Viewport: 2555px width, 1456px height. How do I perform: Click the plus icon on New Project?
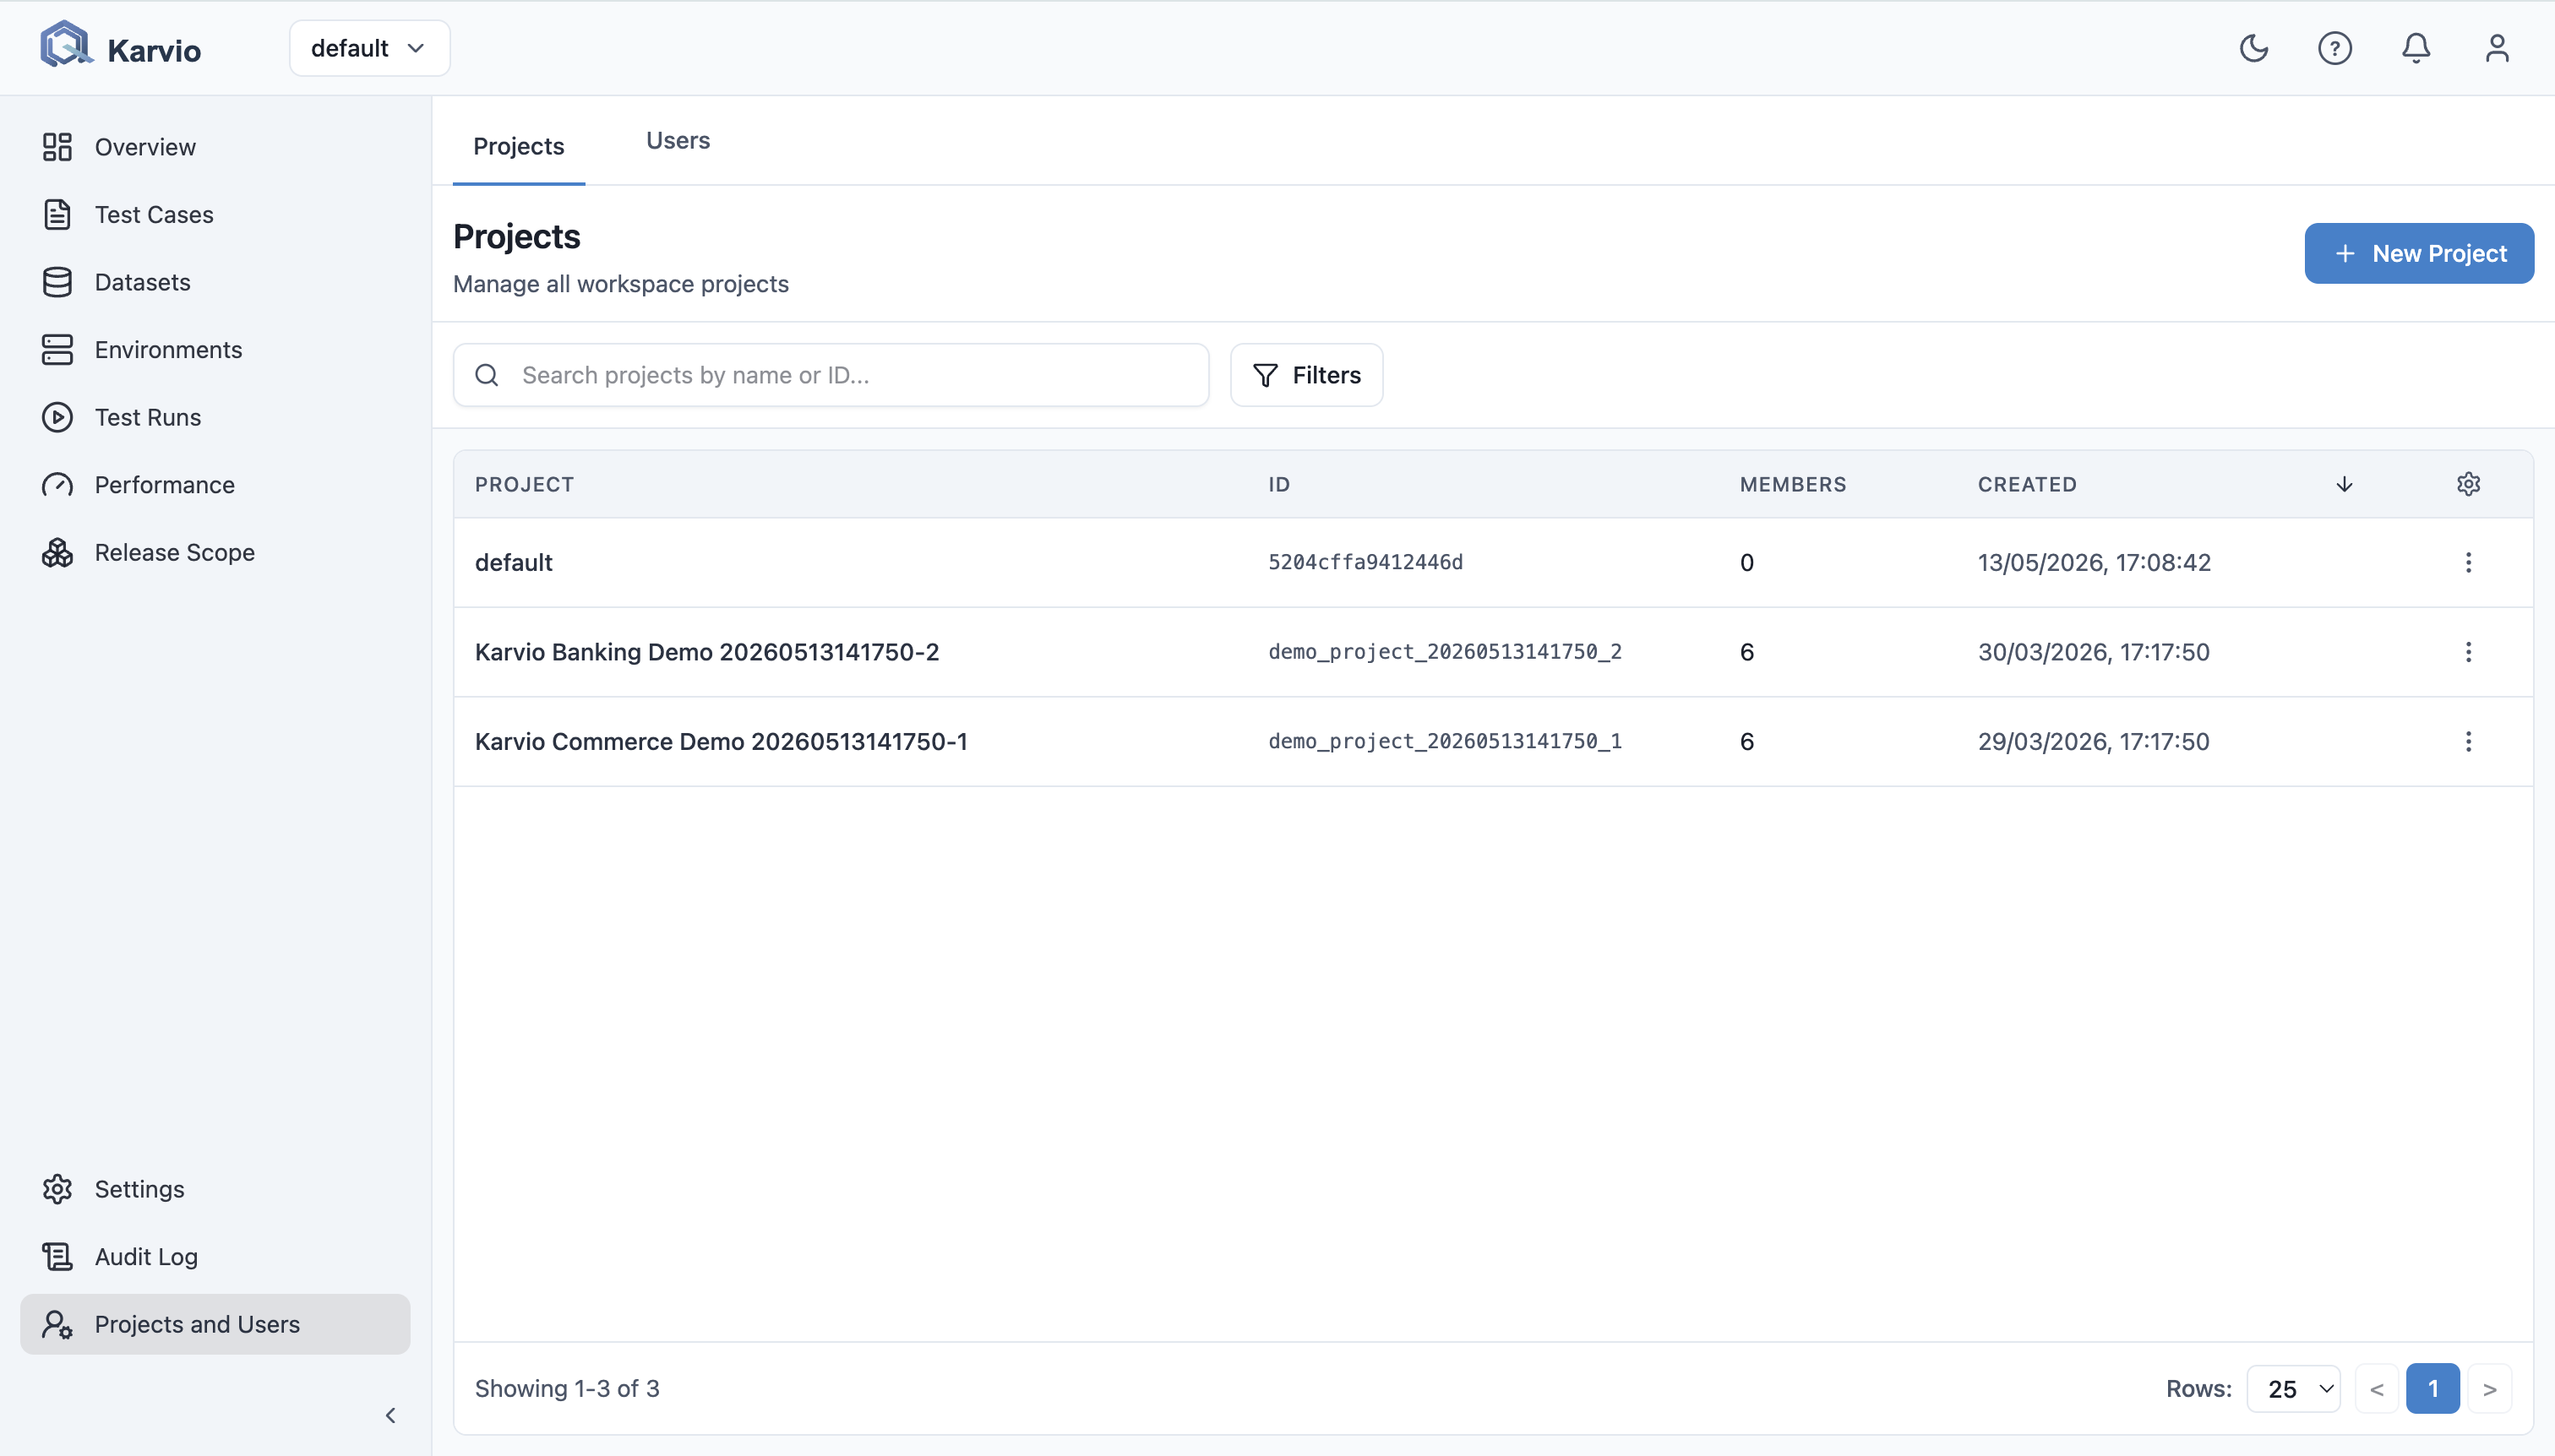(2345, 253)
